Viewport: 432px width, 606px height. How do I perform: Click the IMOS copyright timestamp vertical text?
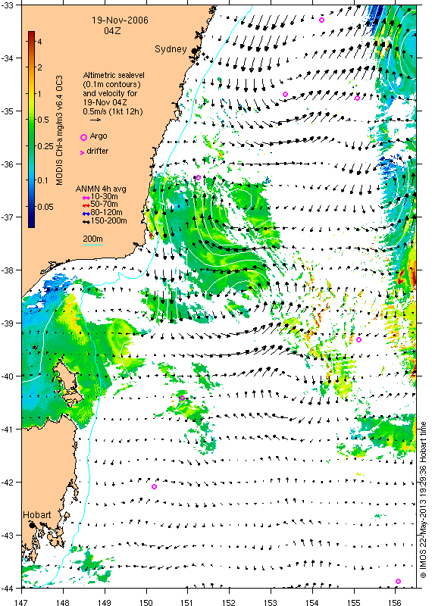point(423,501)
